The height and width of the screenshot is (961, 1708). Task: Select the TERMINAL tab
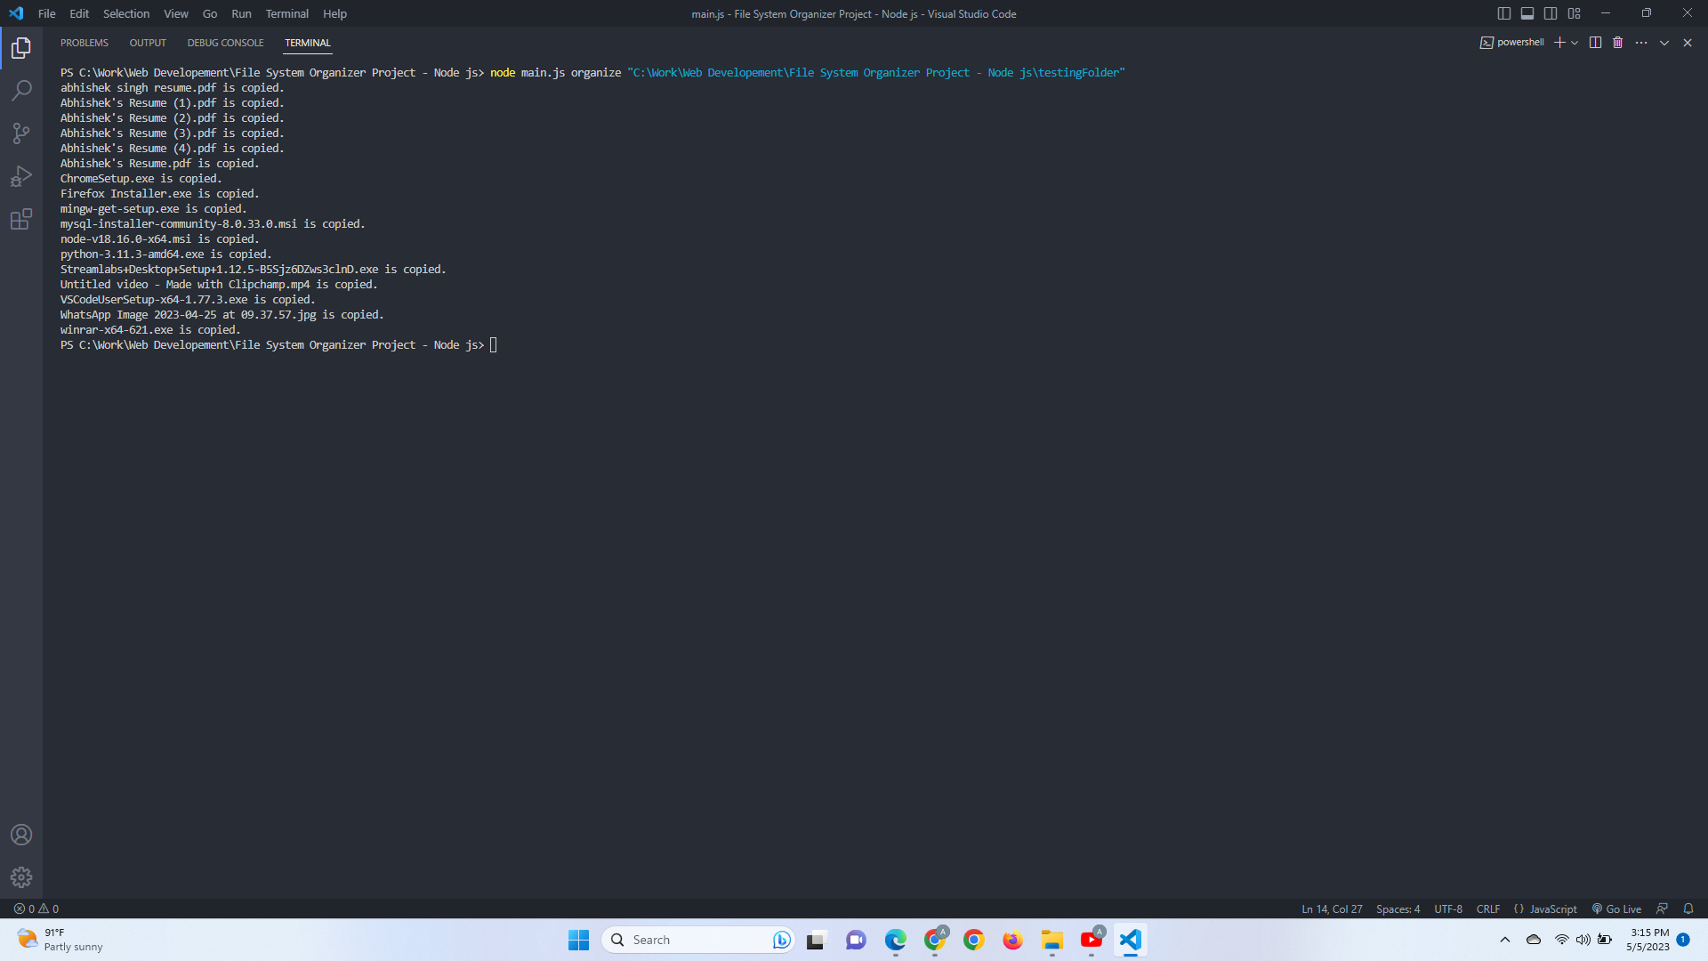[308, 43]
